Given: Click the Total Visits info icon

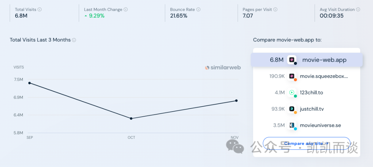Looking at the screenshot, I should (x=40, y=10).
